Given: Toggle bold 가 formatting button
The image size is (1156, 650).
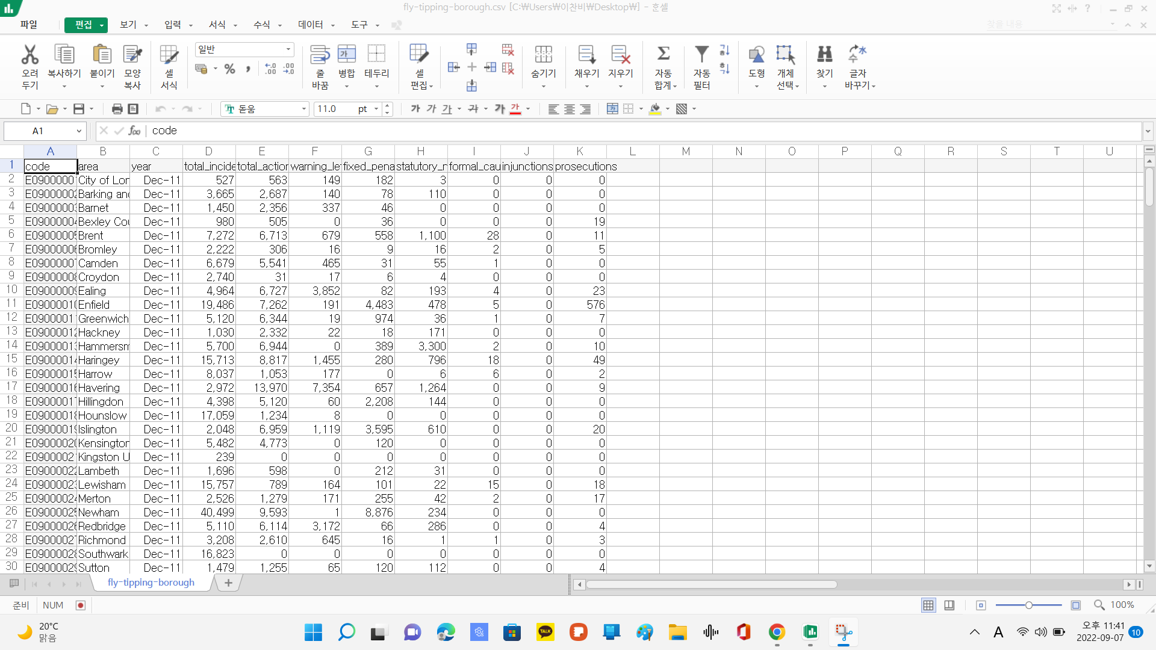Looking at the screenshot, I should tap(415, 109).
